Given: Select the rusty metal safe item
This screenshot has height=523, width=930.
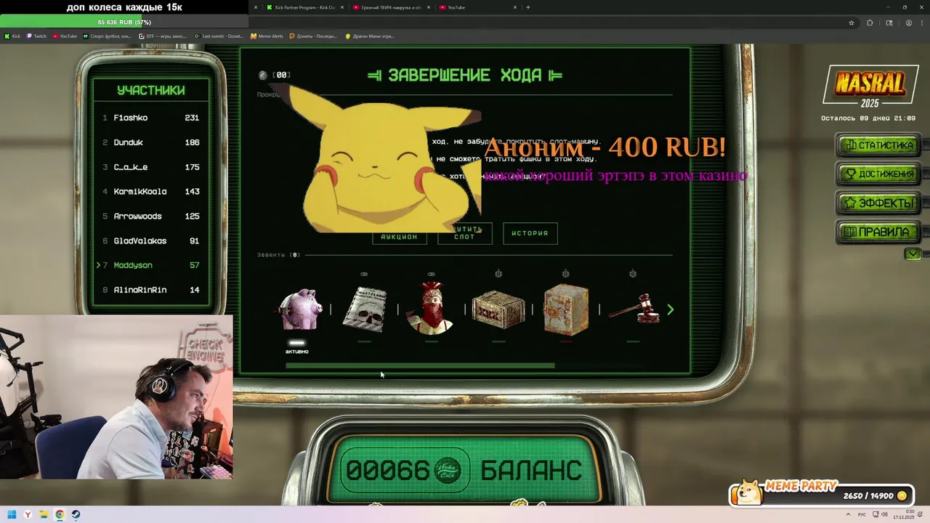Looking at the screenshot, I should pos(566,309).
